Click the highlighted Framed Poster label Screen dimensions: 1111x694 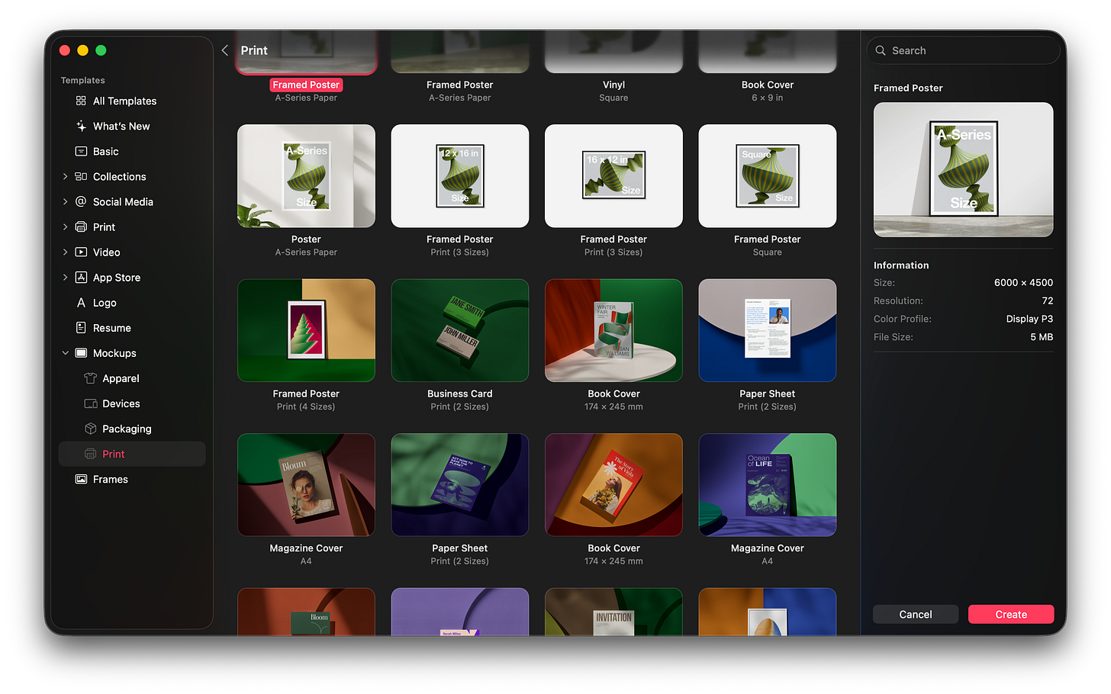coord(306,85)
